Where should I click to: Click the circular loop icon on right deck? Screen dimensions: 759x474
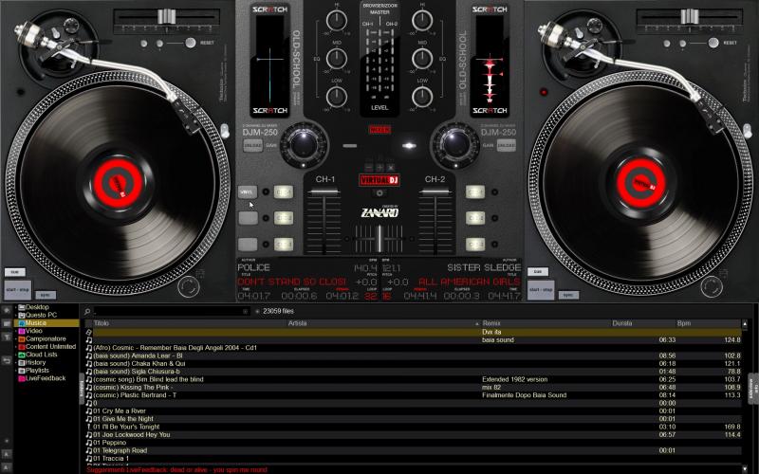(712, 287)
